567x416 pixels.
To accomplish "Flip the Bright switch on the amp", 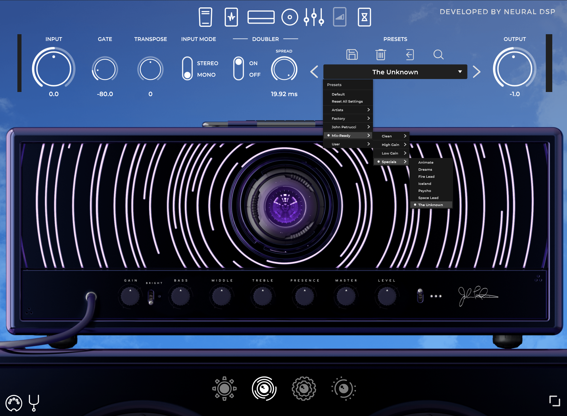I will point(151,297).
